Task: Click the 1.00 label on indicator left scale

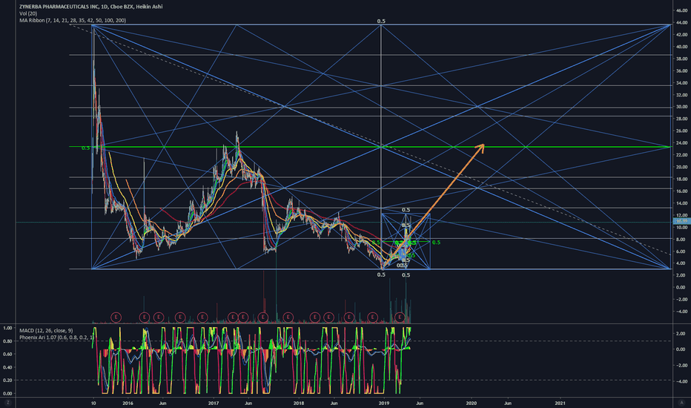Action: pos(7,328)
